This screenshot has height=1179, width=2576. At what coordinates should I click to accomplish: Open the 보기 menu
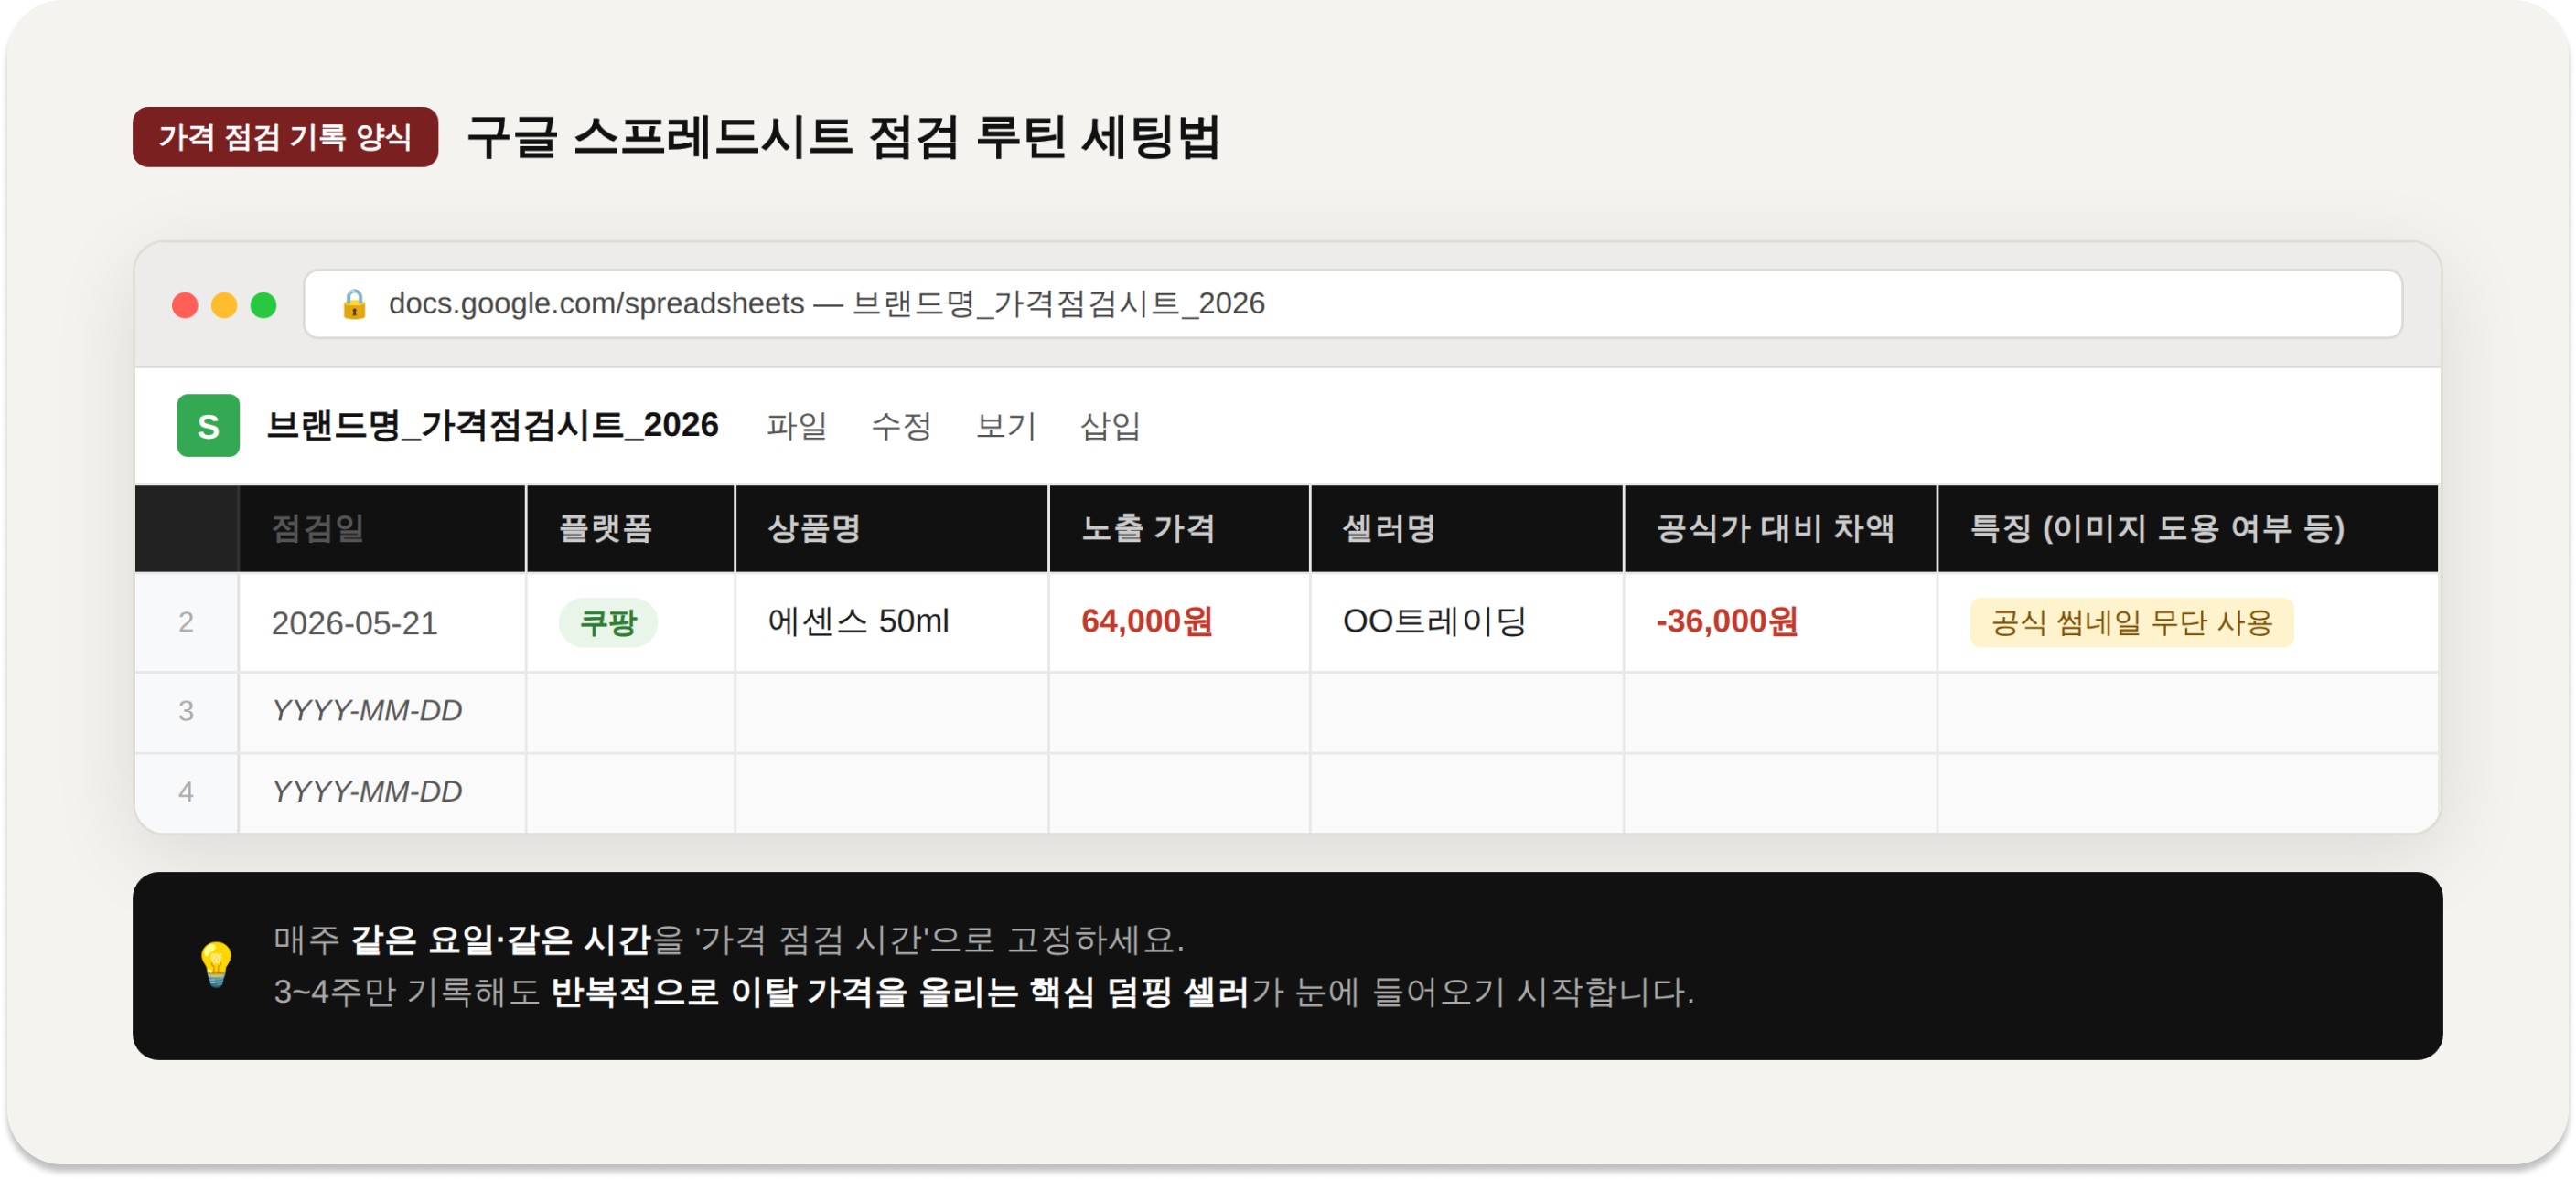[1005, 427]
